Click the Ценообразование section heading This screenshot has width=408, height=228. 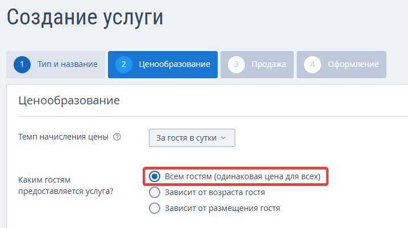[69, 100]
